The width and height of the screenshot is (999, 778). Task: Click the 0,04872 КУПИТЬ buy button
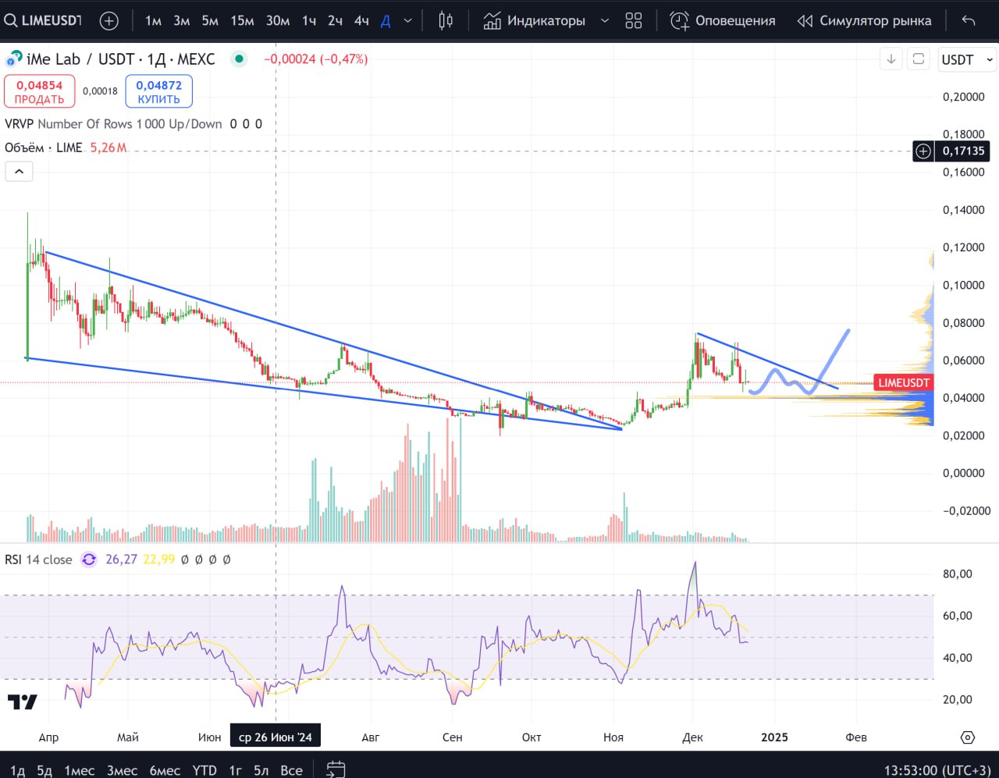159,91
